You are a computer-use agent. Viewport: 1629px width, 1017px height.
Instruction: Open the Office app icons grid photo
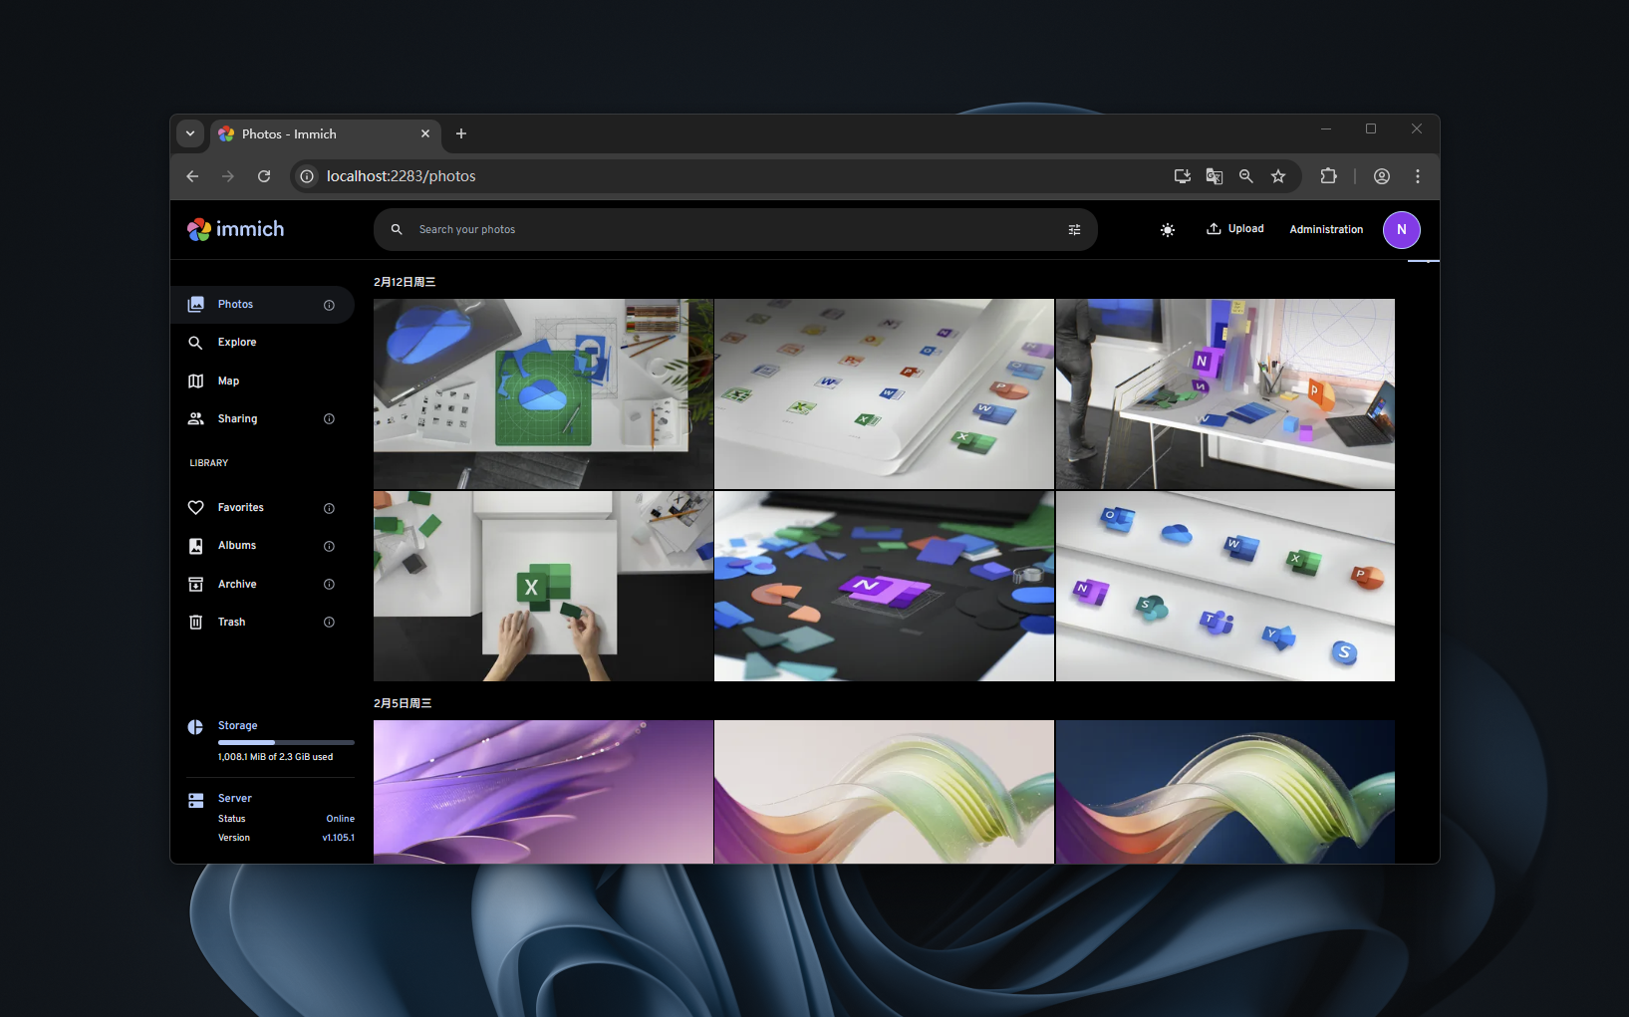point(1224,586)
